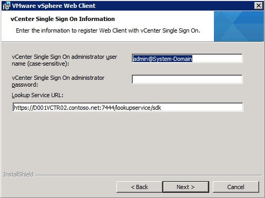This screenshot has width=265, height=198.
Task: Click the administrator password label
Action: click(x=58, y=81)
